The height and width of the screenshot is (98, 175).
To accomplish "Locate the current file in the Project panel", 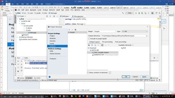I will tap(47, 16).
